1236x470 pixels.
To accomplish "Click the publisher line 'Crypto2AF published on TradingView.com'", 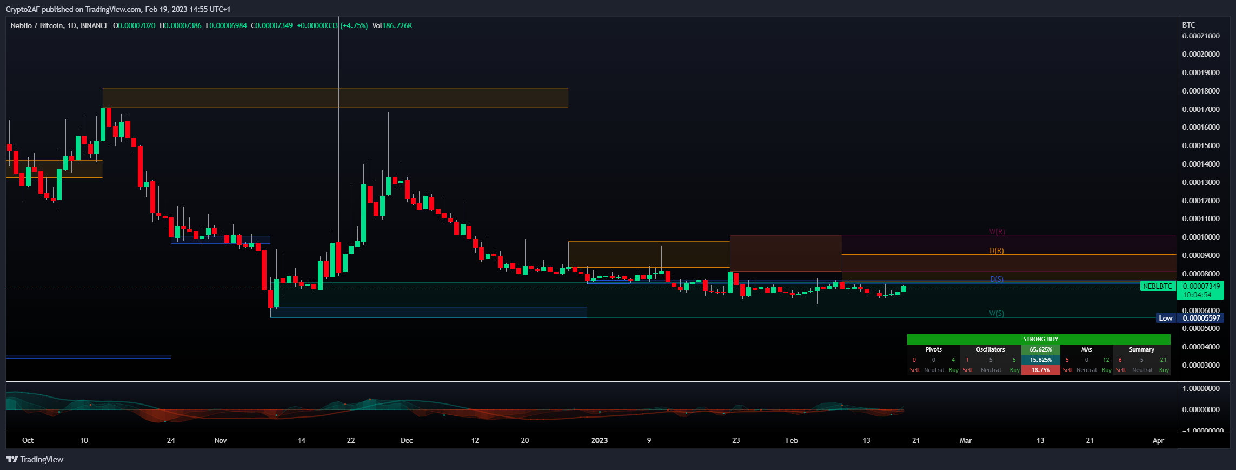I will pos(74,9).
